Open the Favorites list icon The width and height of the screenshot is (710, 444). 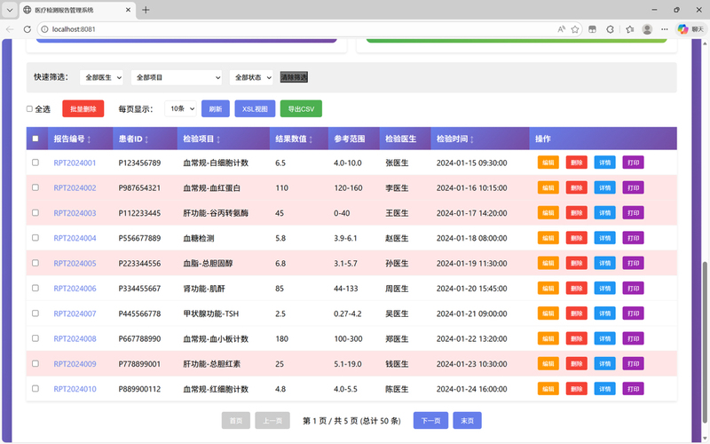[x=629, y=28]
